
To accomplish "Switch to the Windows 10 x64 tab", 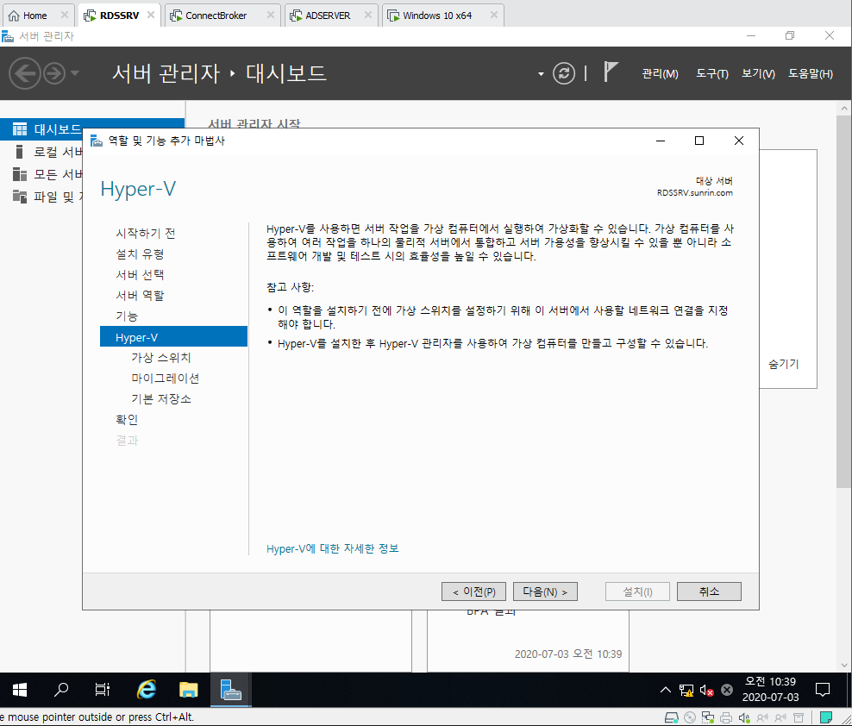I will [437, 16].
